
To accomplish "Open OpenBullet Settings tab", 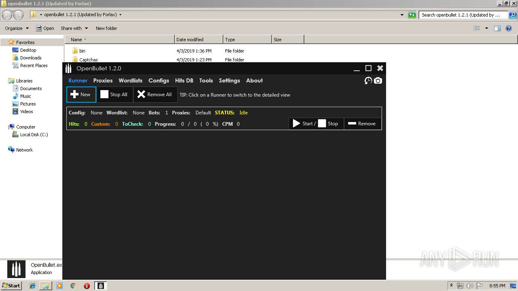I will (x=229, y=80).
